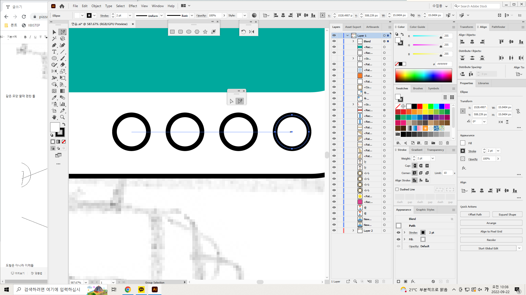Select the Type tool
Viewport: 526px width, 295px height.
coord(54,52)
